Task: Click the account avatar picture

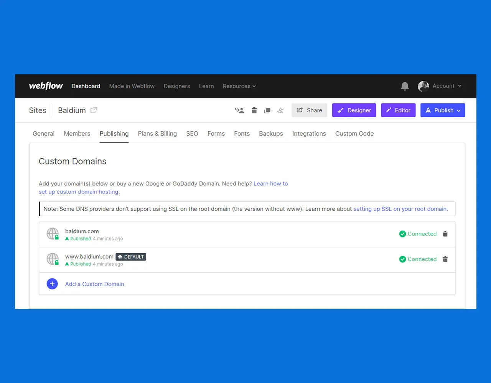Action: click(x=423, y=86)
